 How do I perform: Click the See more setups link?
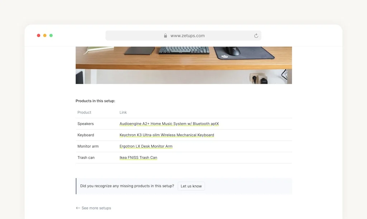pyautogui.click(x=96, y=208)
